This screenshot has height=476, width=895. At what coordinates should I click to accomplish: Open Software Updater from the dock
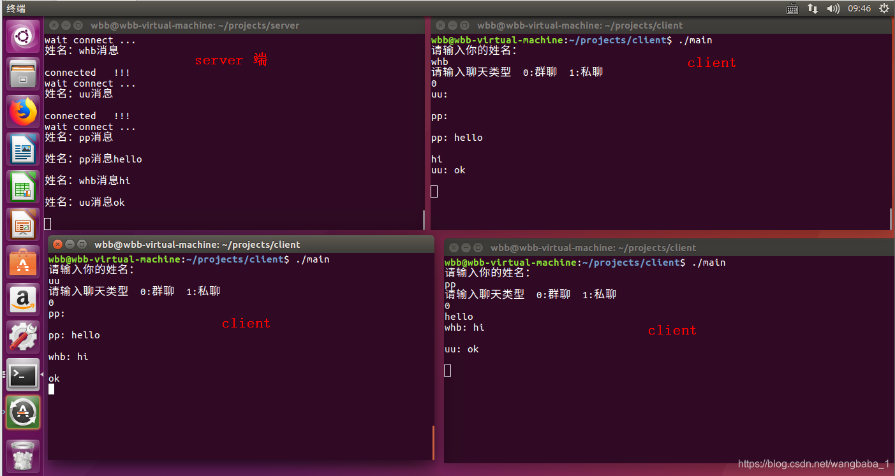(x=23, y=412)
